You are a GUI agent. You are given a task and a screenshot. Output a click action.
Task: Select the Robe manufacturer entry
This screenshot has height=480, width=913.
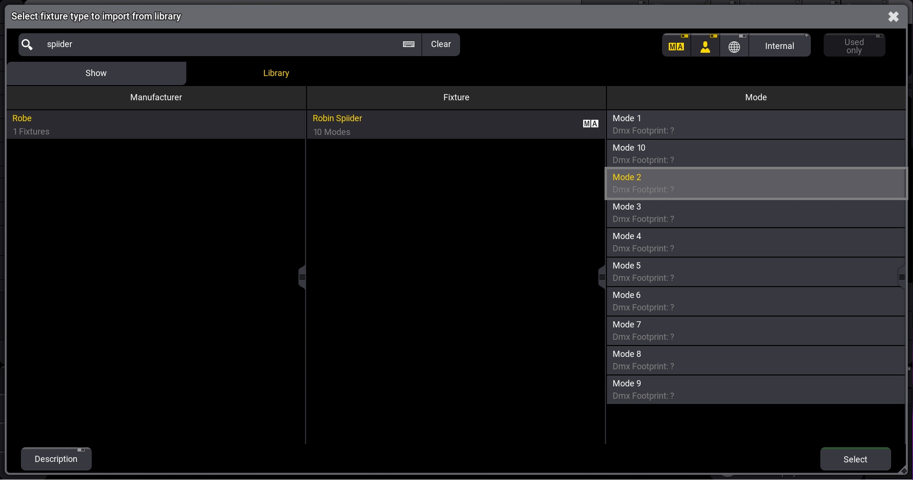click(x=156, y=125)
